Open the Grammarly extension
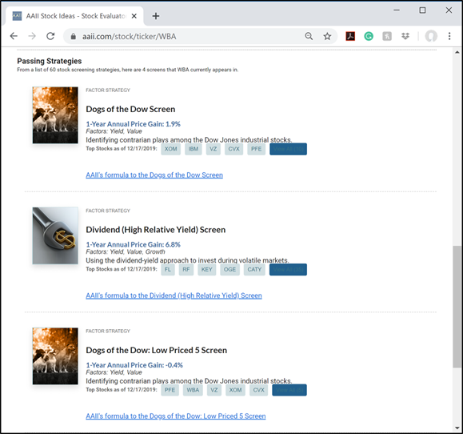This screenshot has width=463, height=434. point(369,36)
